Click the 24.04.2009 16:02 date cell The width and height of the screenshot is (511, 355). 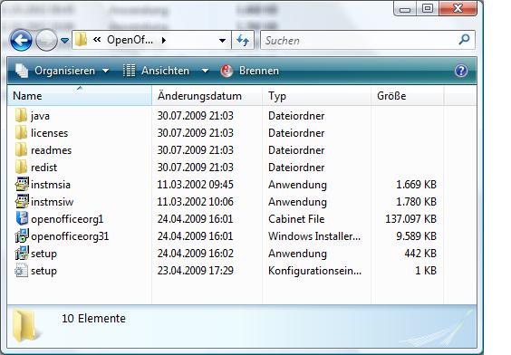click(x=195, y=254)
